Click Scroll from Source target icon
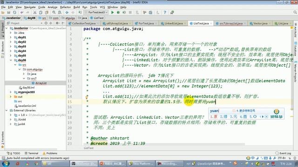 click(x=46, y=23)
